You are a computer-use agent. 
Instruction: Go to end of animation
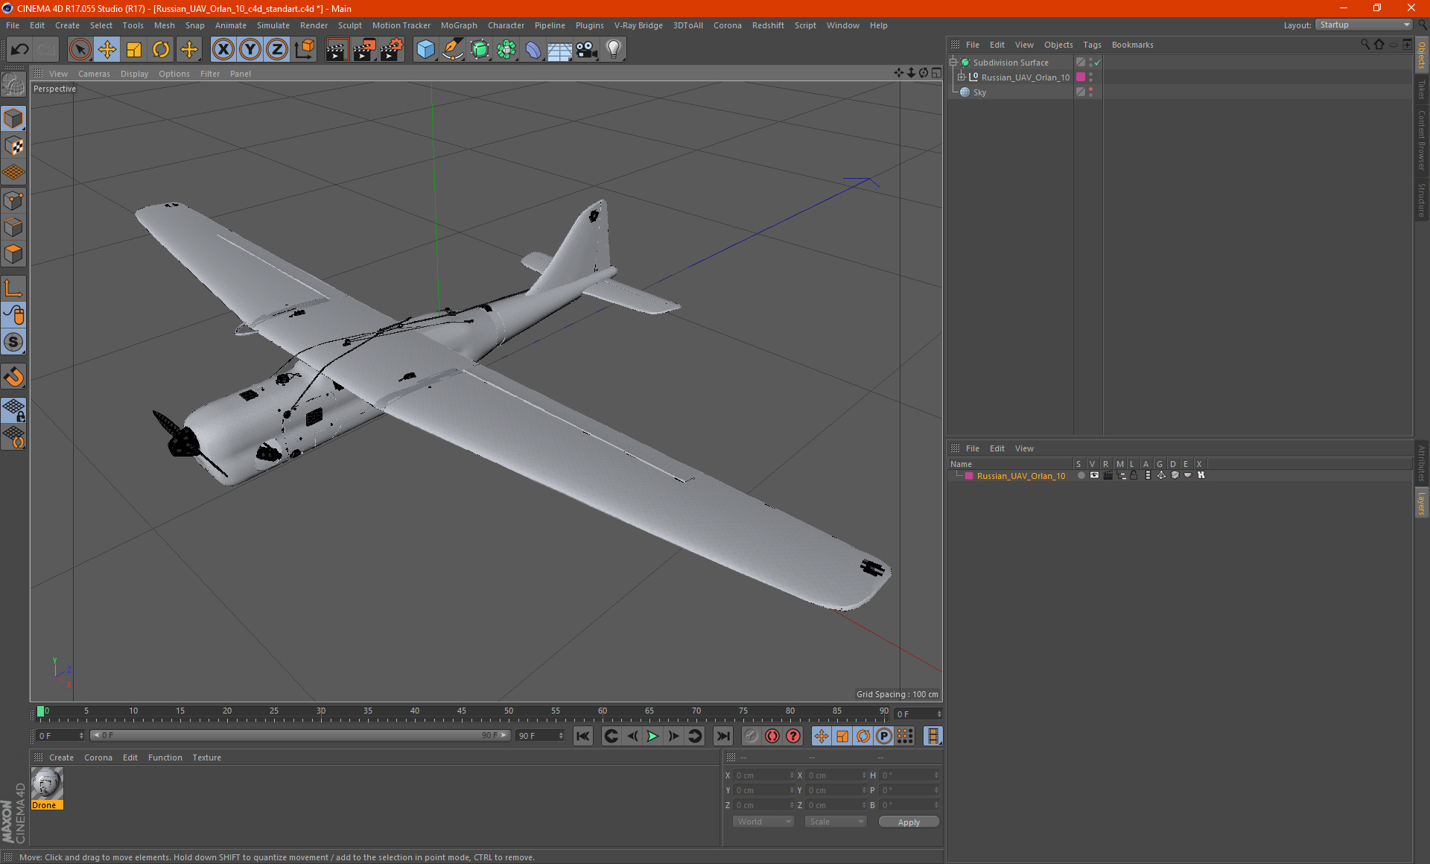[722, 736]
